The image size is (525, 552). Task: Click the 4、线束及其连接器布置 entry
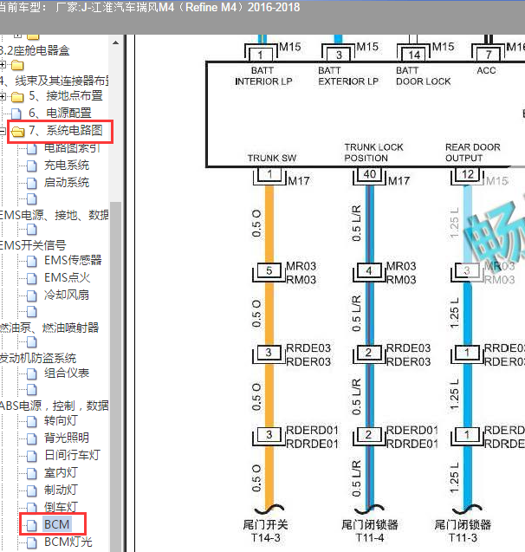(54, 81)
